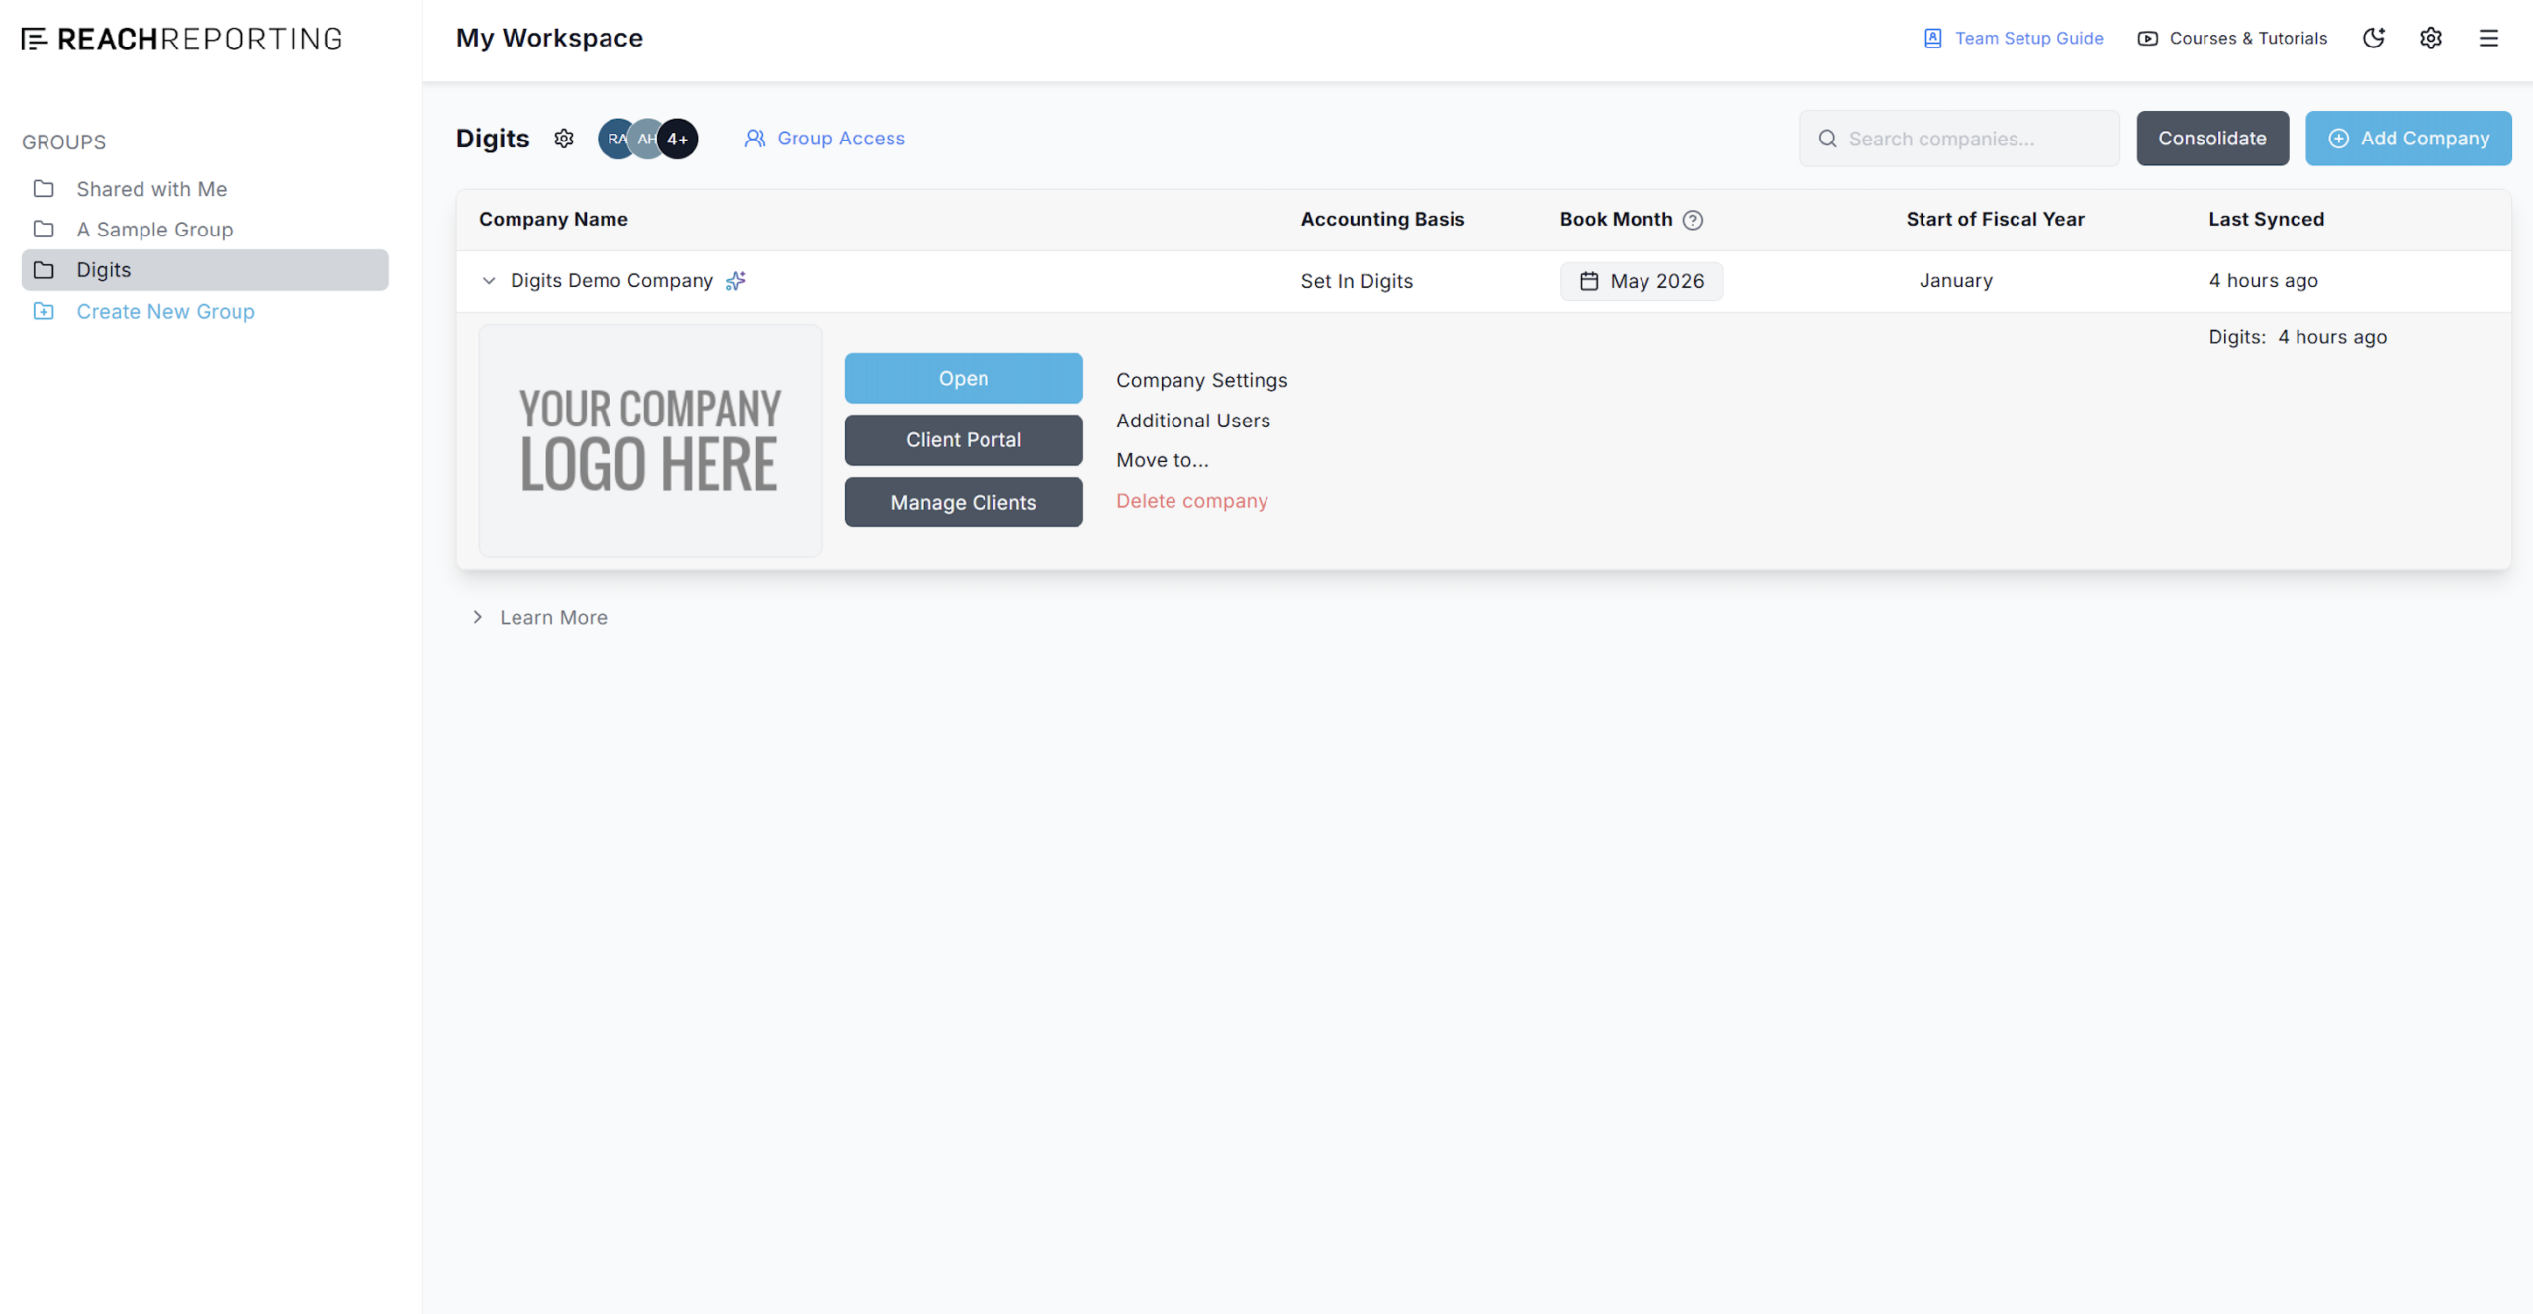Click the Book Month column header text

1616,219
